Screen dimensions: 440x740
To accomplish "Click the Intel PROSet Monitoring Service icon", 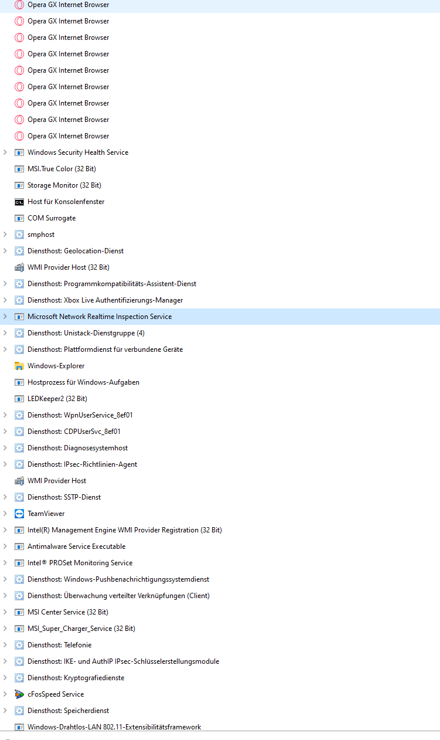I will tap(19, 563).
